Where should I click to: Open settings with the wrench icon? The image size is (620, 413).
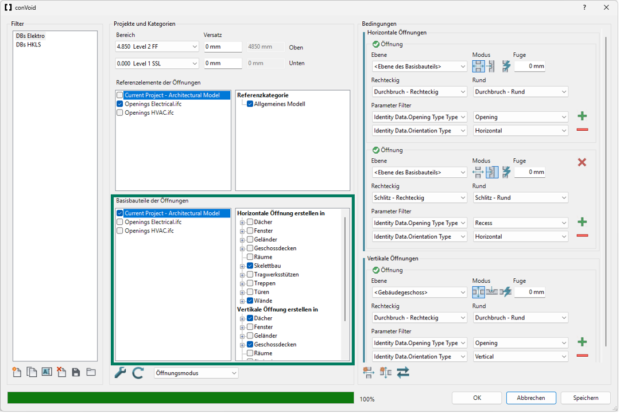point(120,373)
